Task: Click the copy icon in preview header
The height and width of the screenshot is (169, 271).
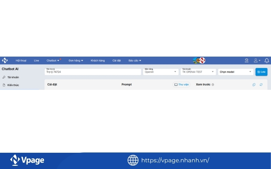Action: point(254,84)
